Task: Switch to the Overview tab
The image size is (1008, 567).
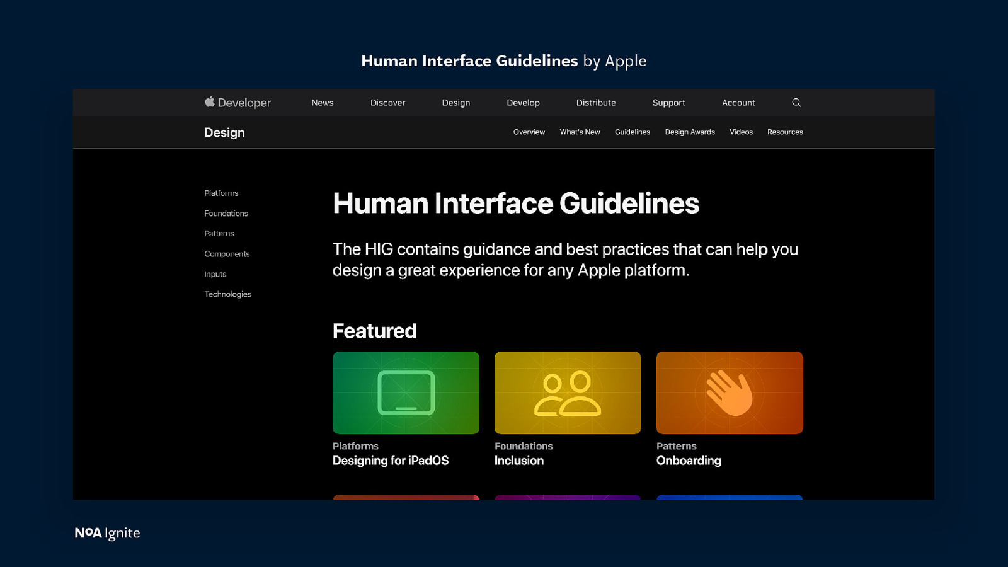Action: 529,132
